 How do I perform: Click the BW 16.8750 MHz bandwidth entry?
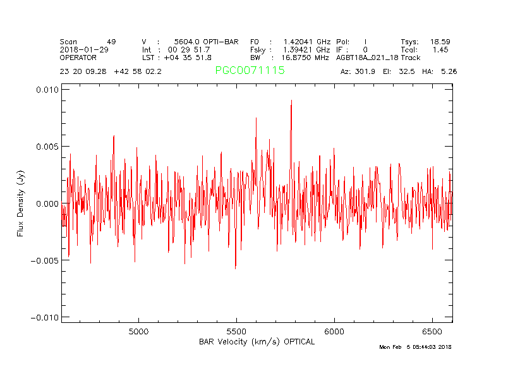(291, 57)
